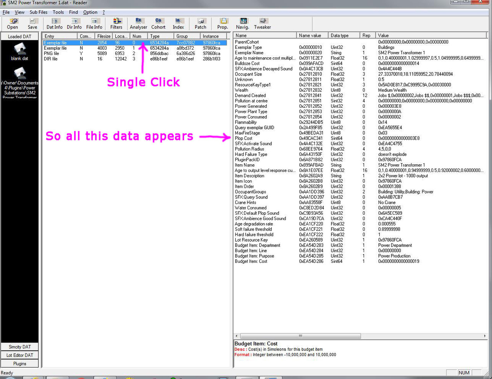Select the highlighted first Exemplar file entry

(x=135, y=43)
